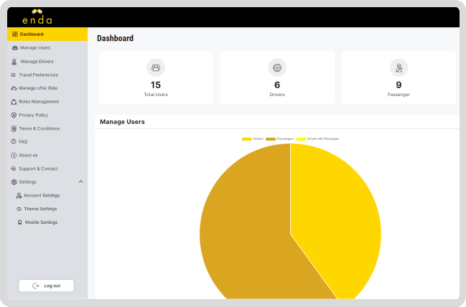Click the Travel Preferences list icon
This screenshot has height=307, width=466.
click(13, 75)
